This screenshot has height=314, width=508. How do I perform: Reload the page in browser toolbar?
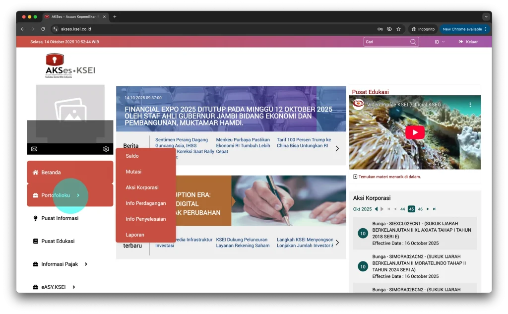tap(43, 29)
